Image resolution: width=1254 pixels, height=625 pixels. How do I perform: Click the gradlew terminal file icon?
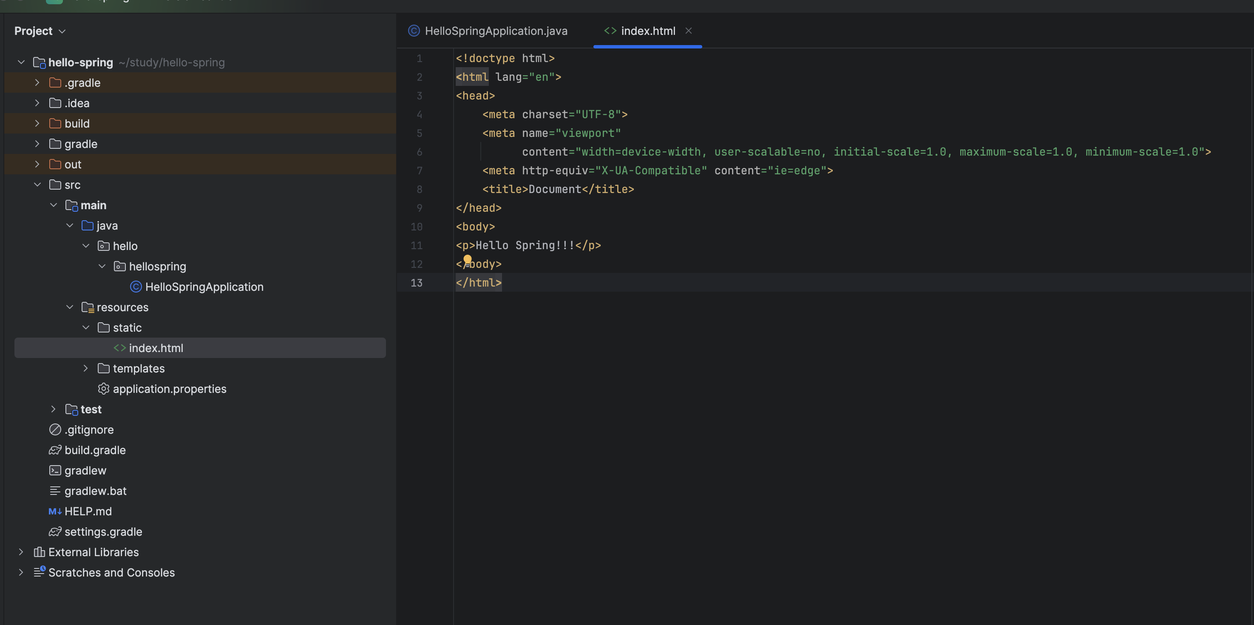[55, 471]
